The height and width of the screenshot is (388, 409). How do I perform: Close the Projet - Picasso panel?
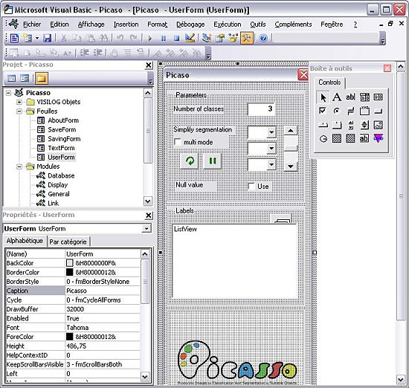pyautogui.click(x=149, y=65)
